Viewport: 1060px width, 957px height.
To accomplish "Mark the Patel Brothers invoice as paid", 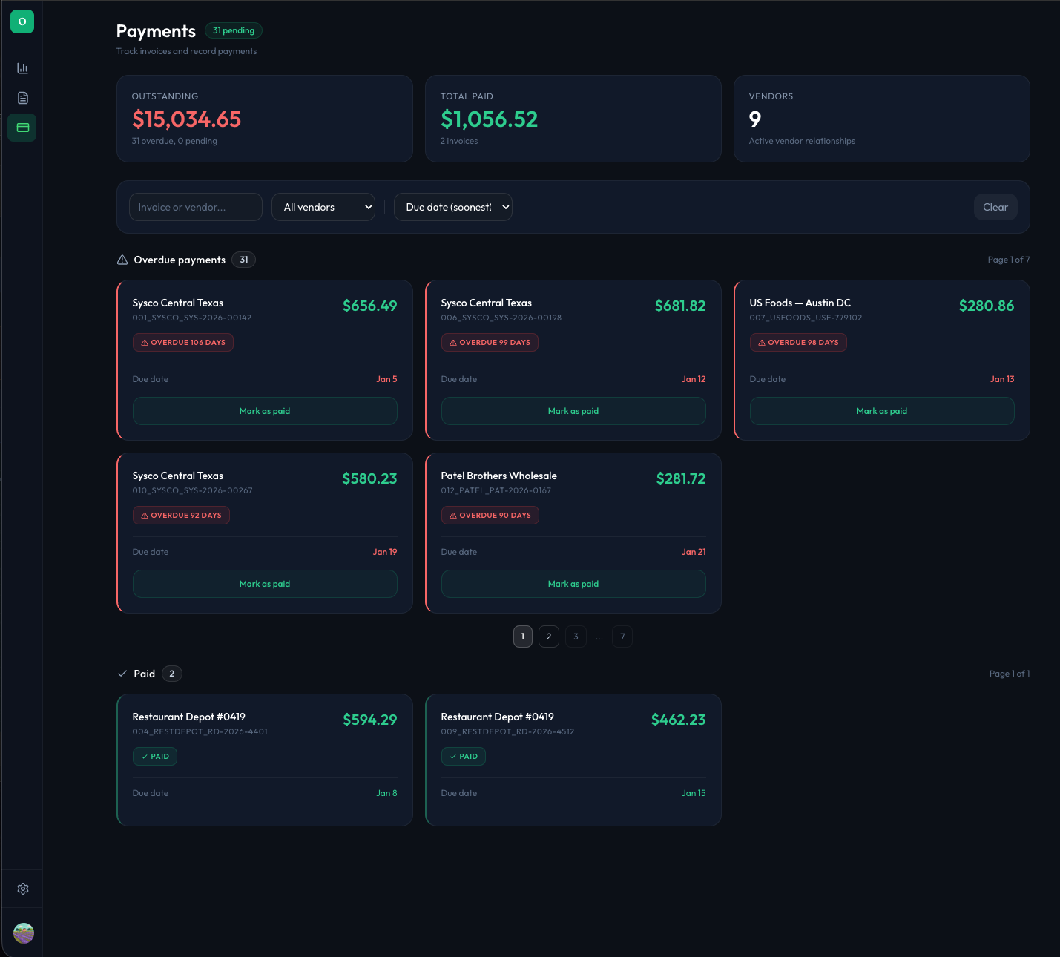I will (573, 584).
